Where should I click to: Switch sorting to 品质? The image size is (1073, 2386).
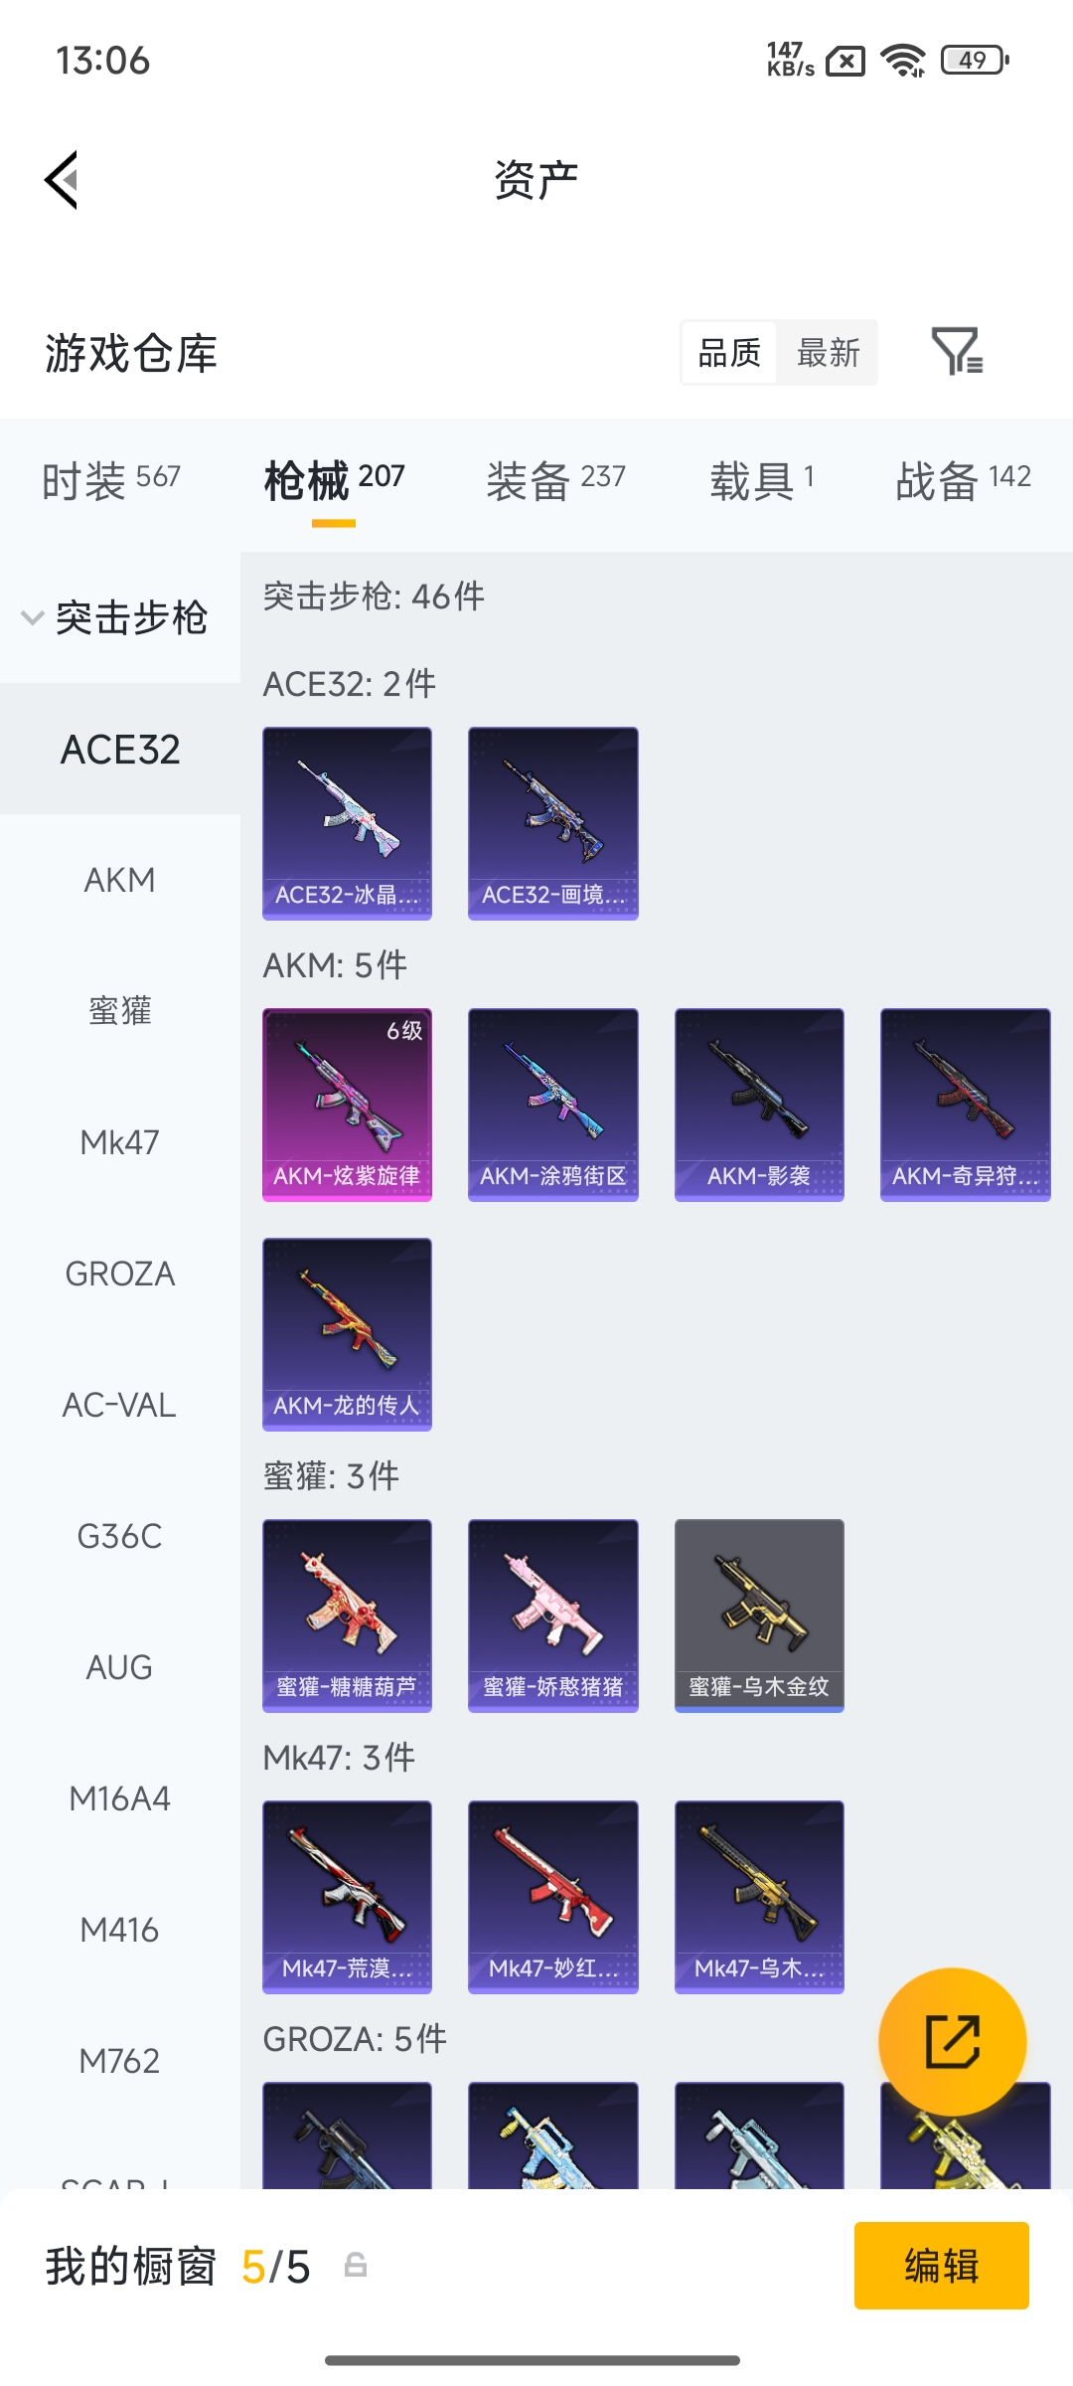point(729,352)
